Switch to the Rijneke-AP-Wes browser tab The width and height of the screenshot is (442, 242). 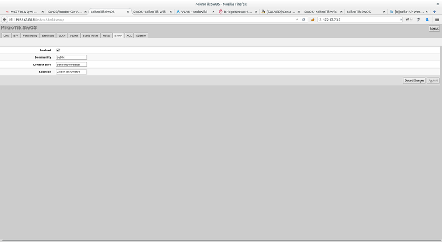coord(409,12)
